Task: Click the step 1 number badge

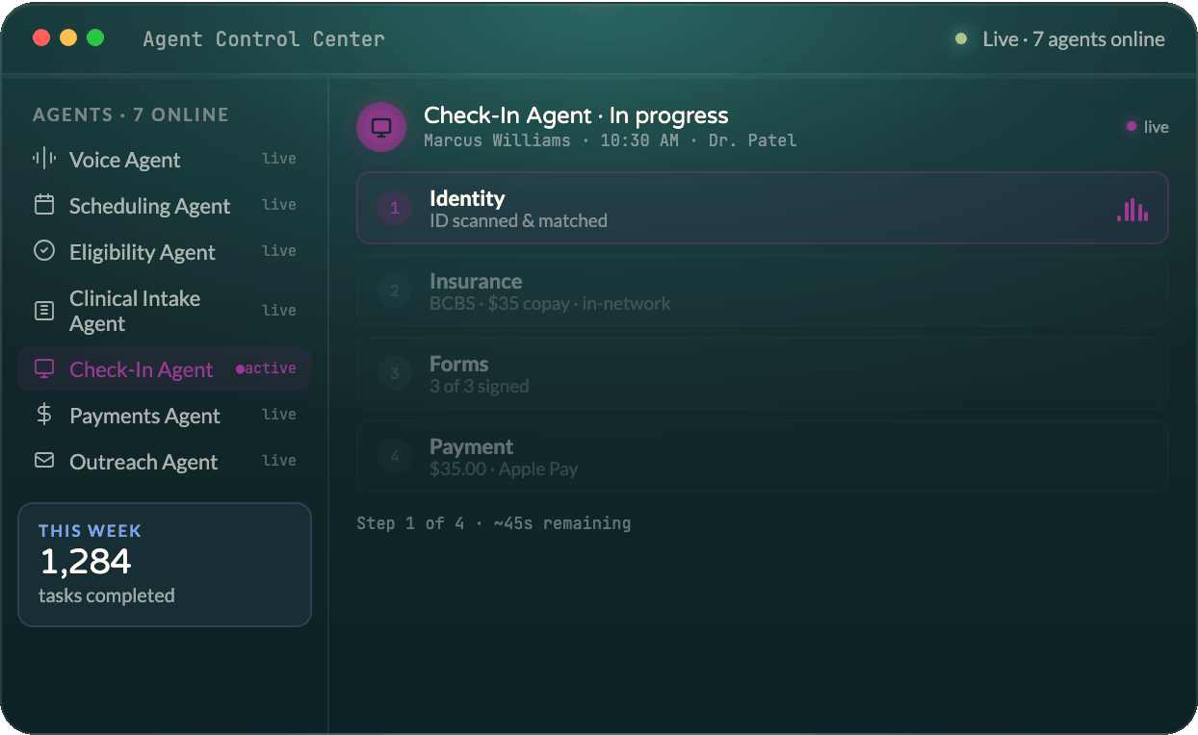Action: (395, 208)
